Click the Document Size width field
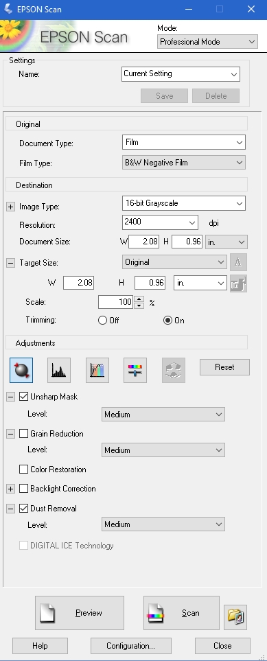The height and width of the screenshot is (661, 267). pos(144,242)
